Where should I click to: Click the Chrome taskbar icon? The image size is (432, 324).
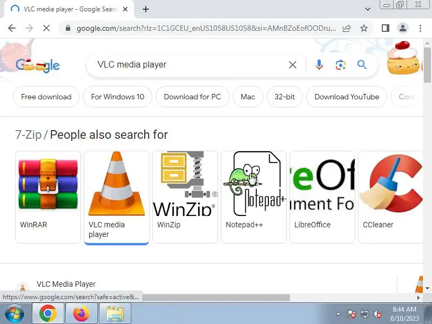[48, 314]
